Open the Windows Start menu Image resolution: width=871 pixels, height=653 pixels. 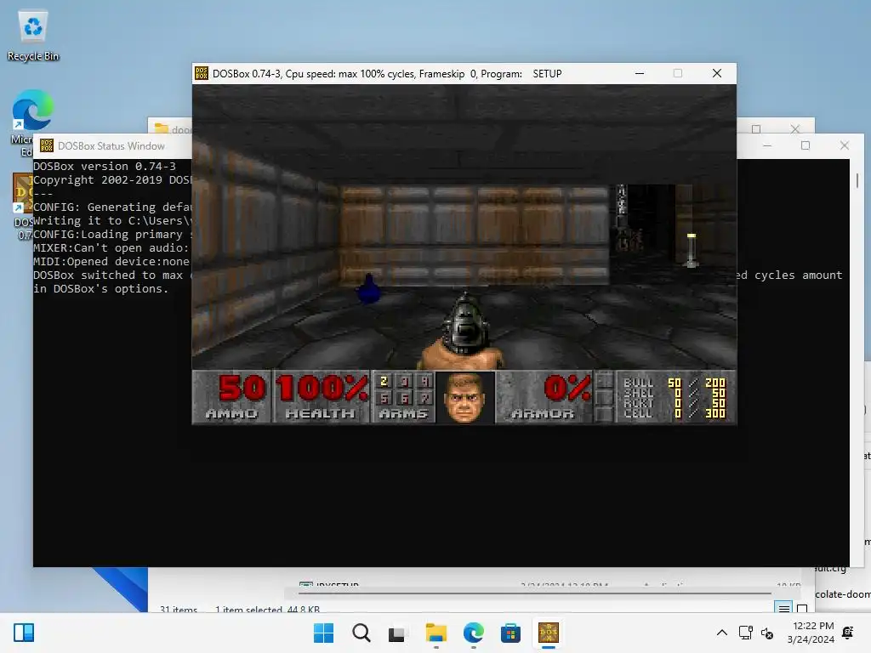click(323, 633)
